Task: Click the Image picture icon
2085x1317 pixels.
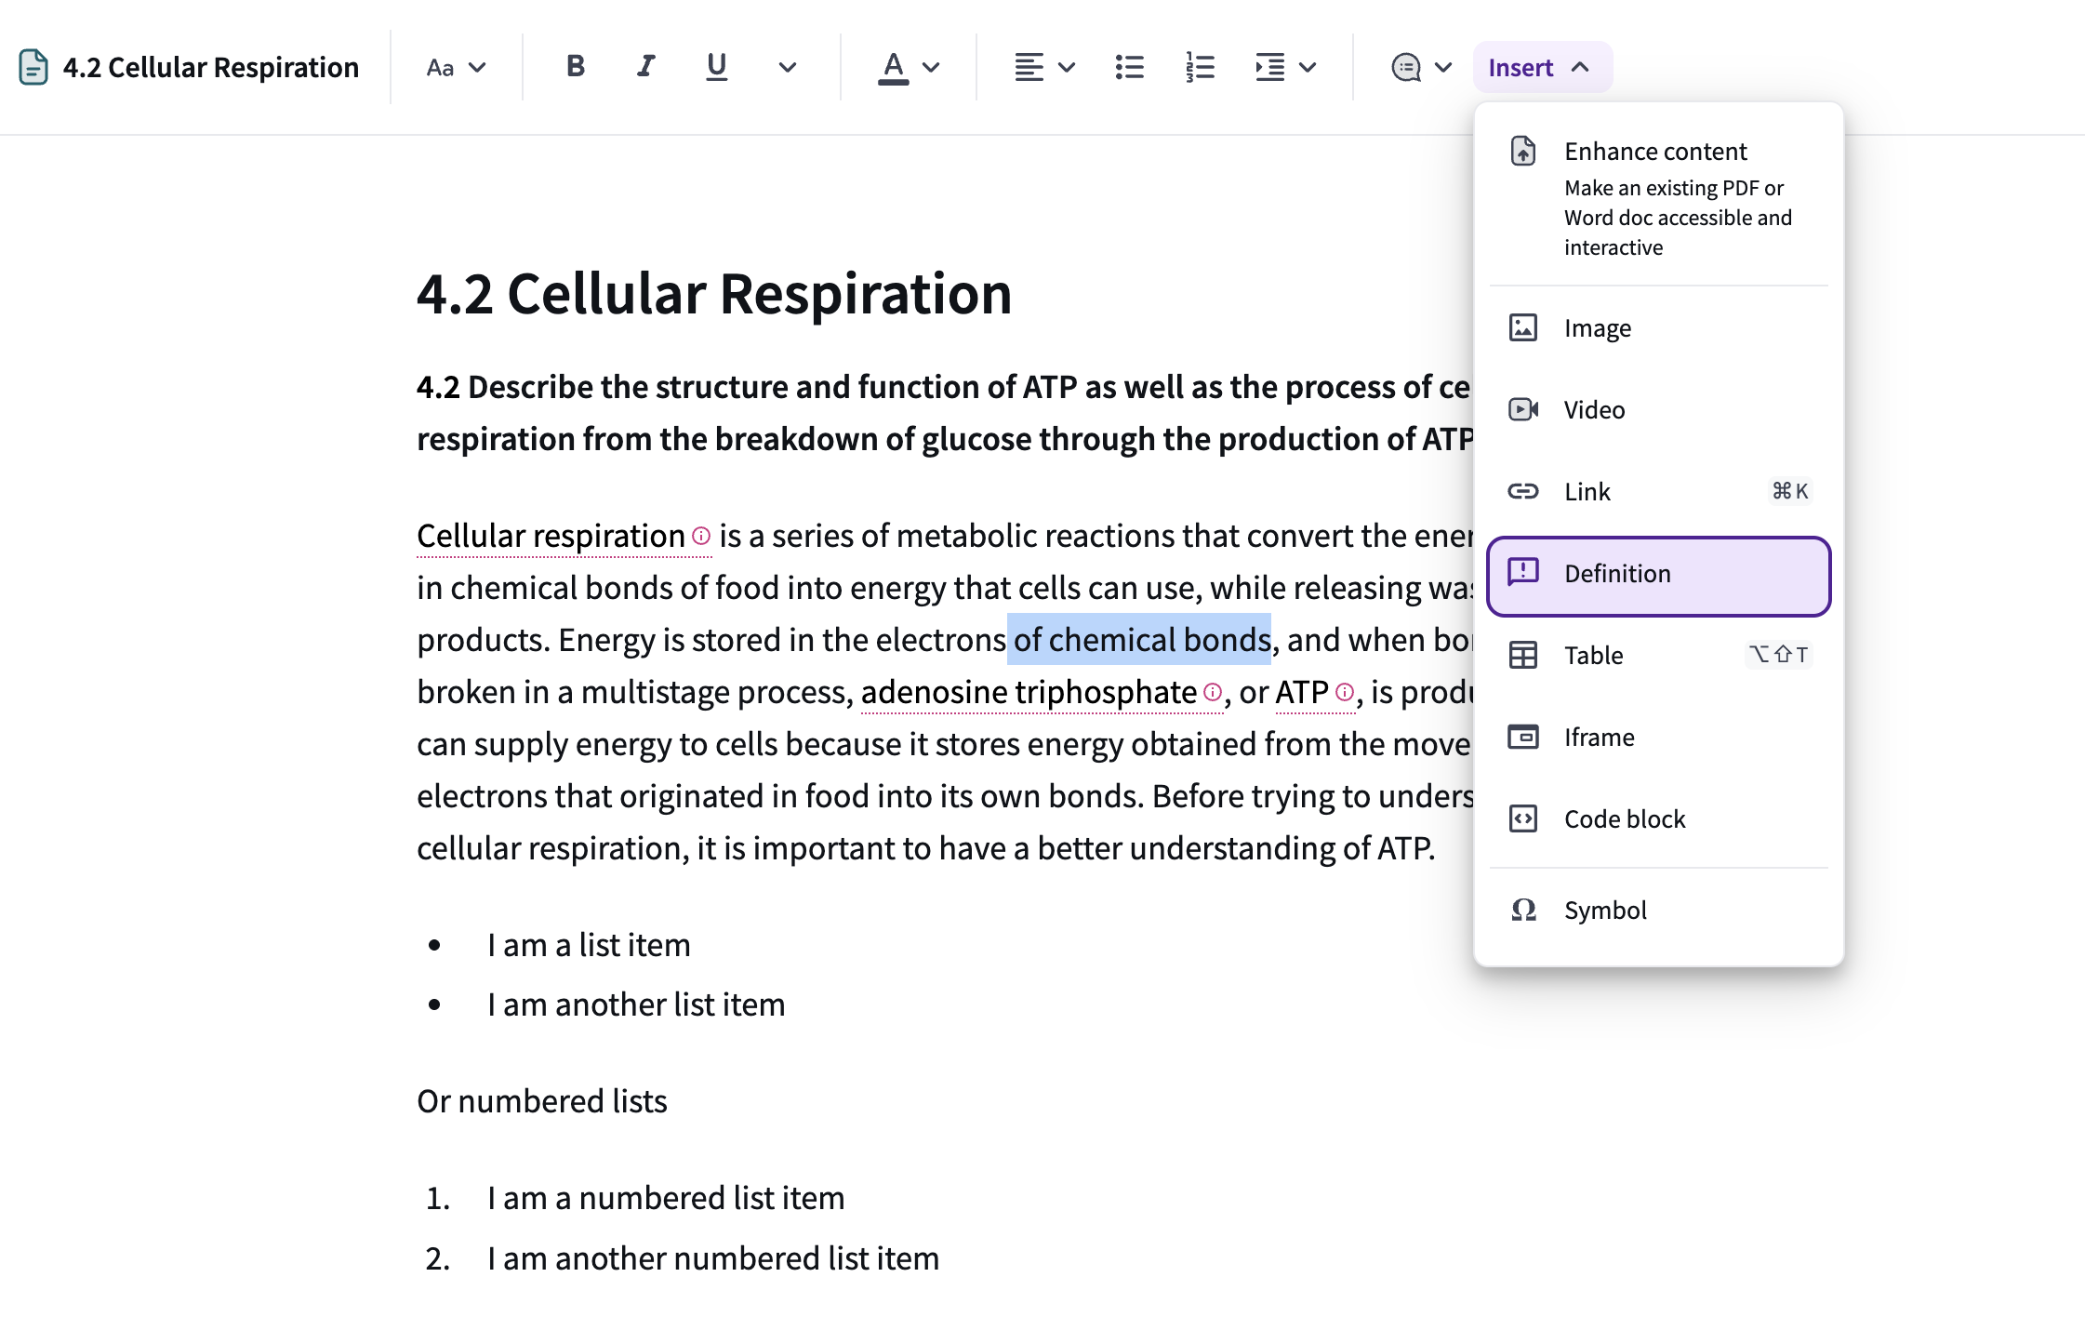Action: click(x=1523, y=327)
